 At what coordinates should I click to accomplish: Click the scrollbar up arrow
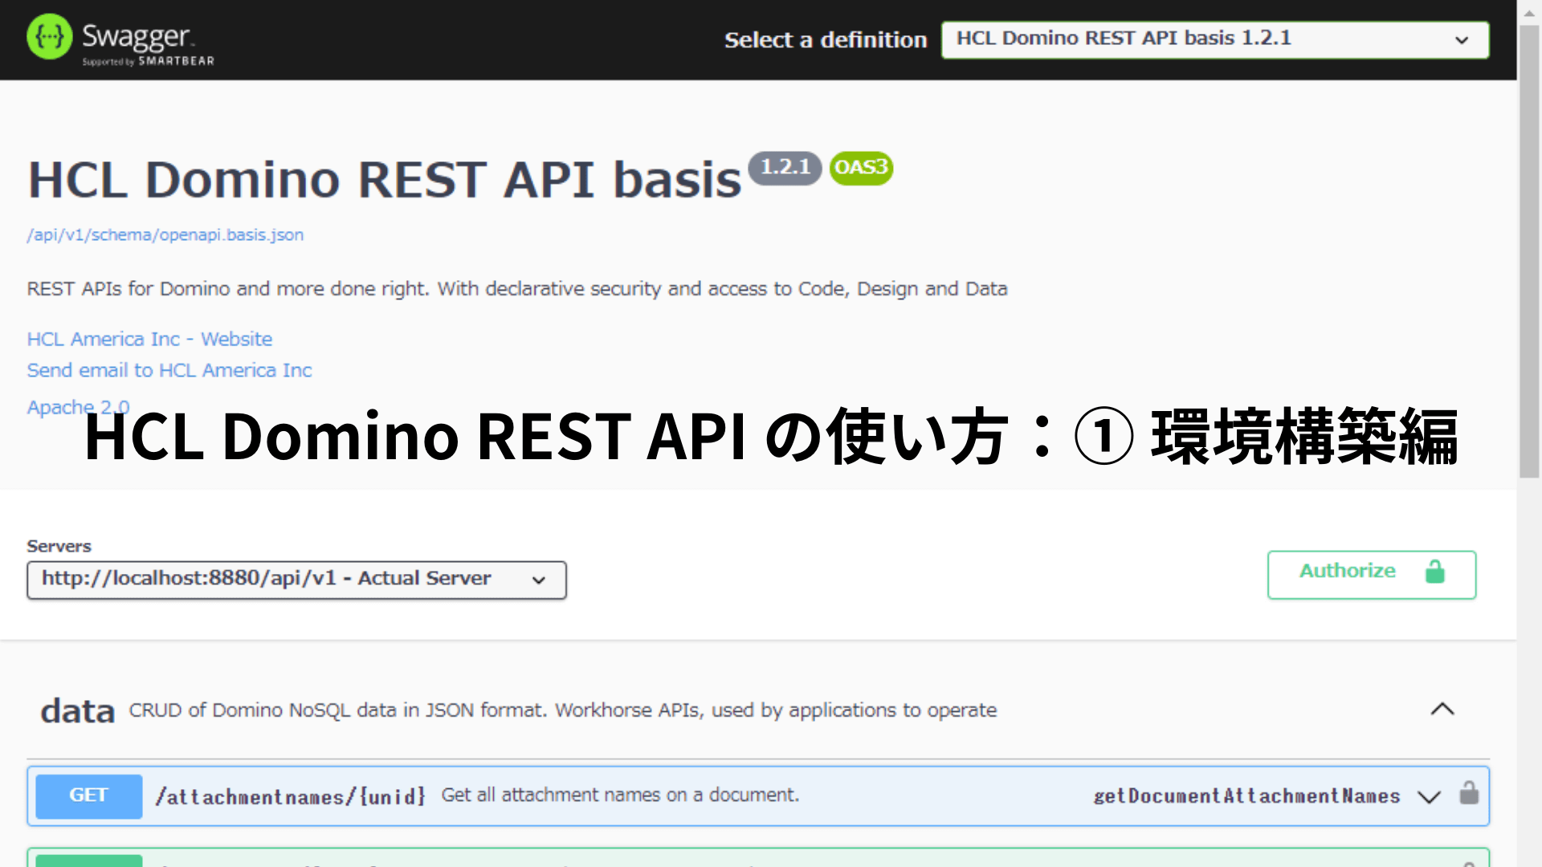coord(1529,12)
